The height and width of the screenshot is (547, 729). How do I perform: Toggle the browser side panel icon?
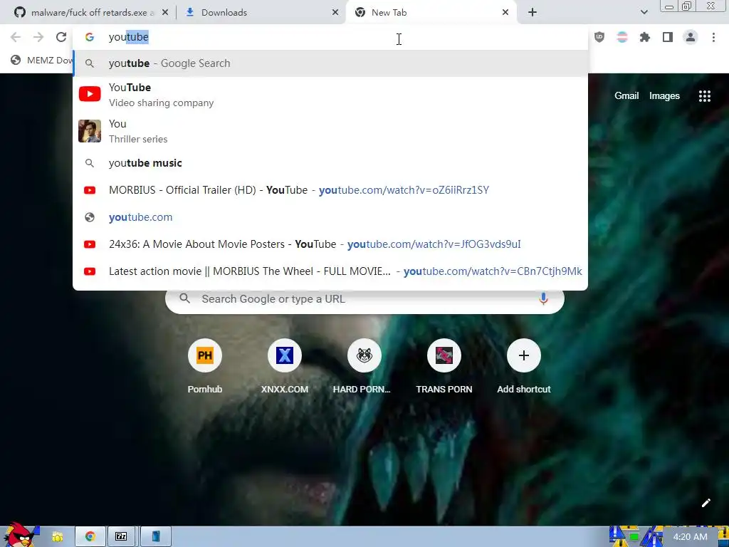click(x=668, y=37)
